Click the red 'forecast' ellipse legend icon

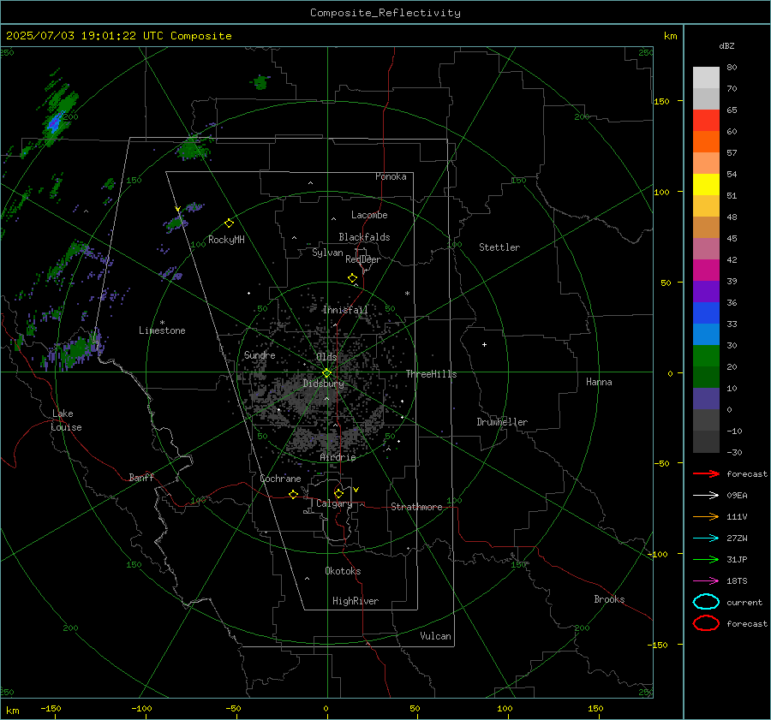coord(706,623)
